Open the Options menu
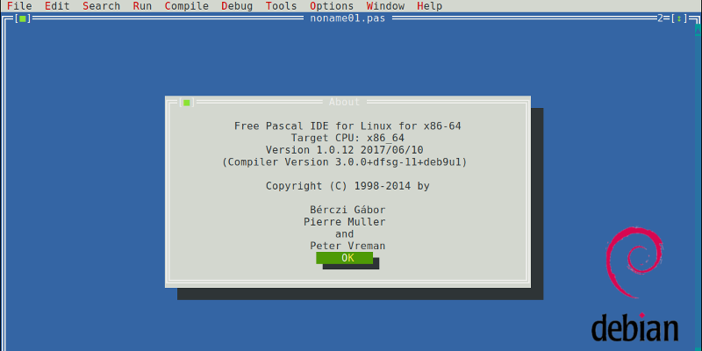 (x=332, y=6)
